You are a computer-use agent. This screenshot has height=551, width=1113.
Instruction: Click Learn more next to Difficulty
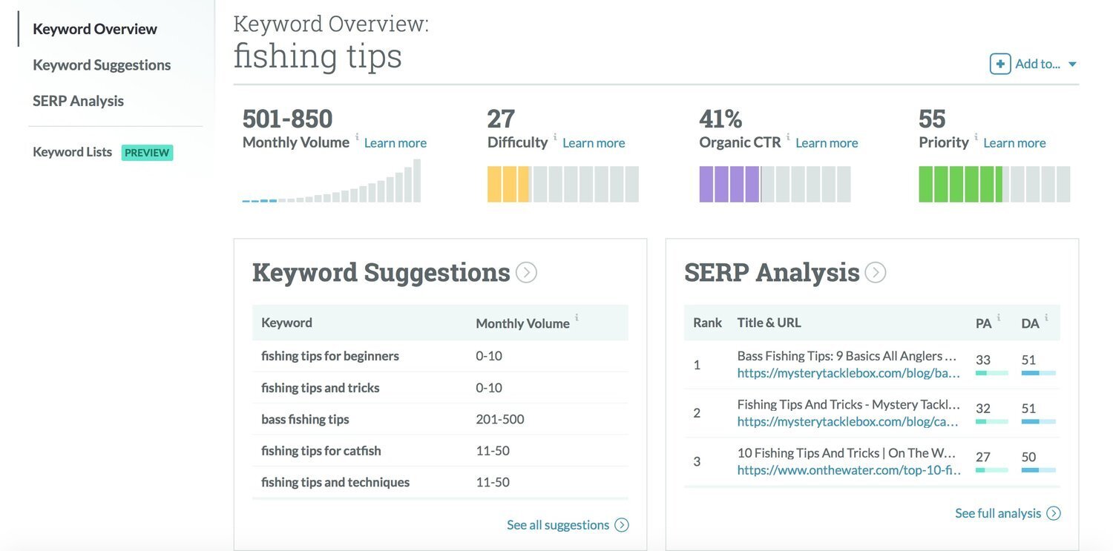point(594,142)
